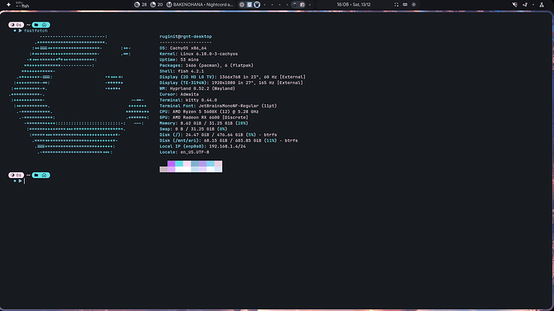Open the second system tray icon
The height and width of the screenshot is (311, 554).
525,5
